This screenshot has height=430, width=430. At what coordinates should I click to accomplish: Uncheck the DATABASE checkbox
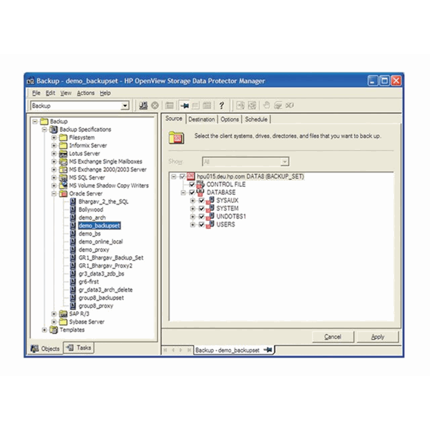pyautogui.click(x=192, y=193)
